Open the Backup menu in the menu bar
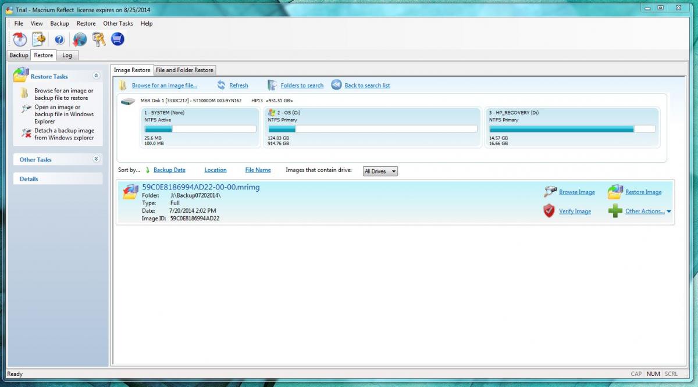Screen dimensions: 698x387 pyautogui.click(x=59, y=23)
